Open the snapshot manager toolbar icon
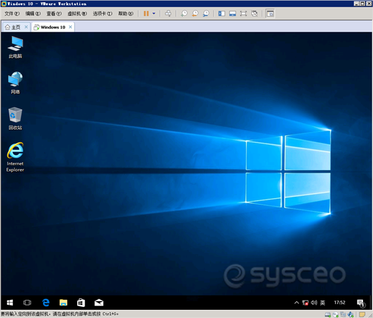The image size is (373, 318). pos(206,14)
